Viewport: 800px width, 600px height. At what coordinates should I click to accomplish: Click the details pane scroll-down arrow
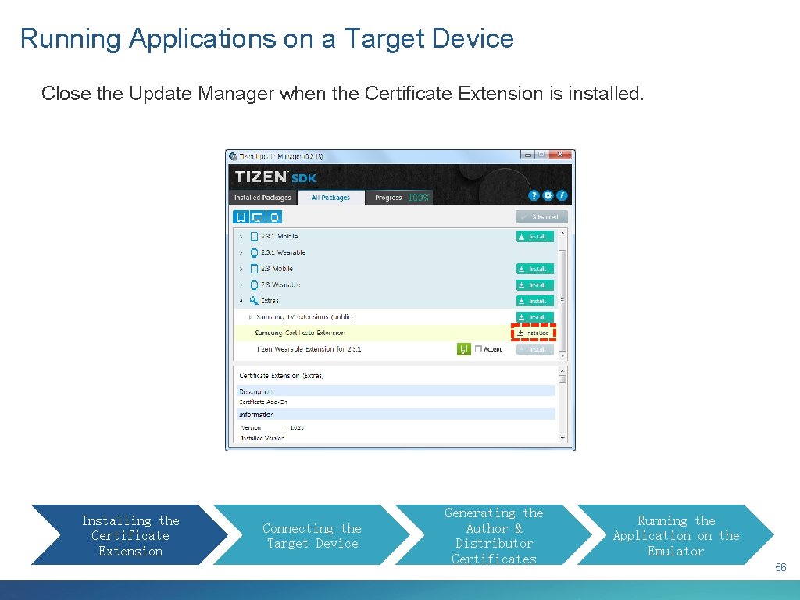click(x=562, y=437)
